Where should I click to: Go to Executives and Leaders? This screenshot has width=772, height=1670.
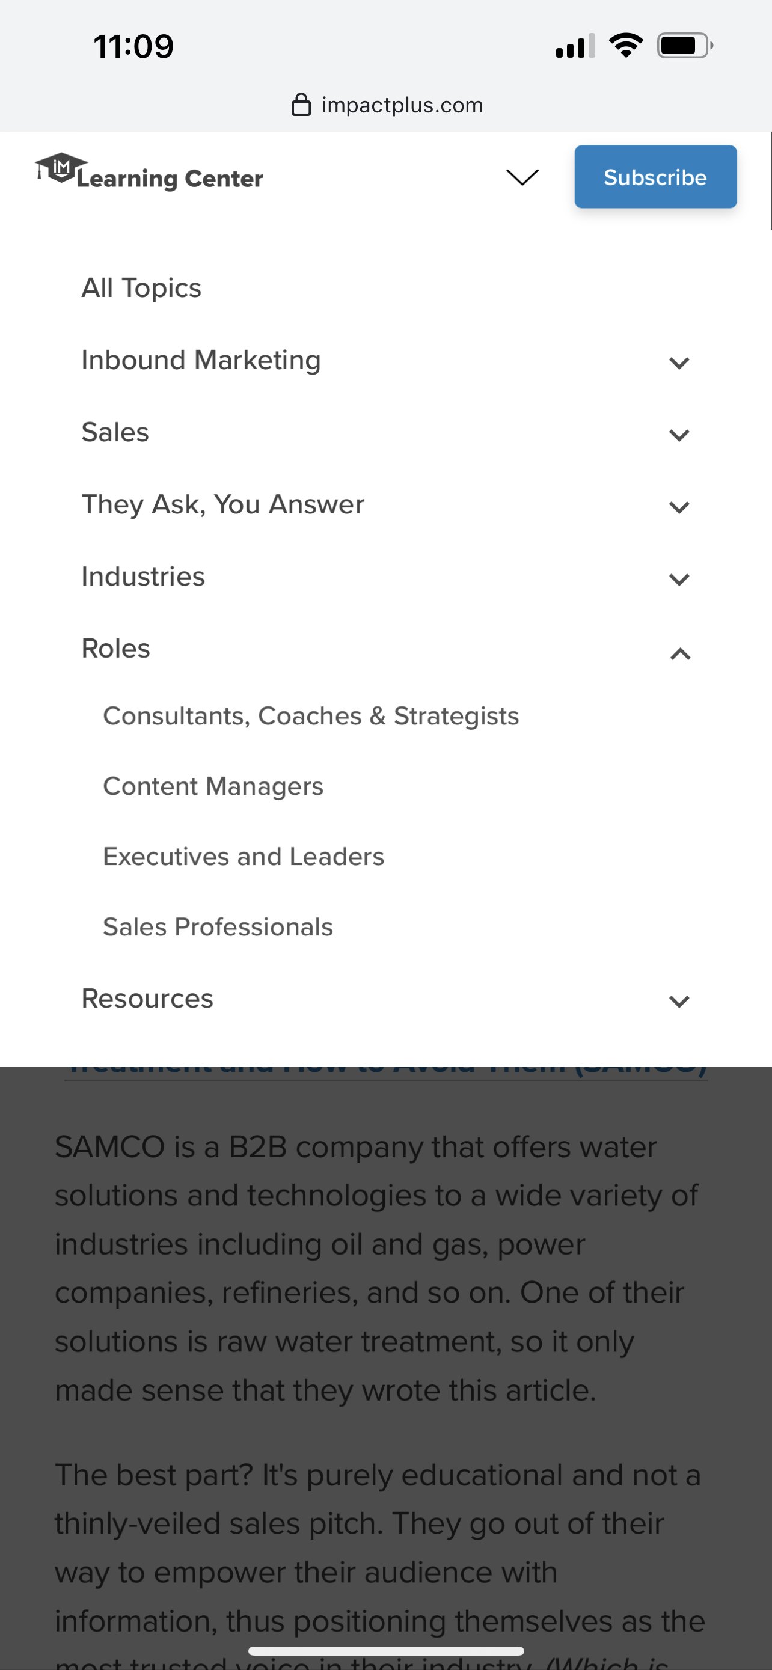pos(244,857)
